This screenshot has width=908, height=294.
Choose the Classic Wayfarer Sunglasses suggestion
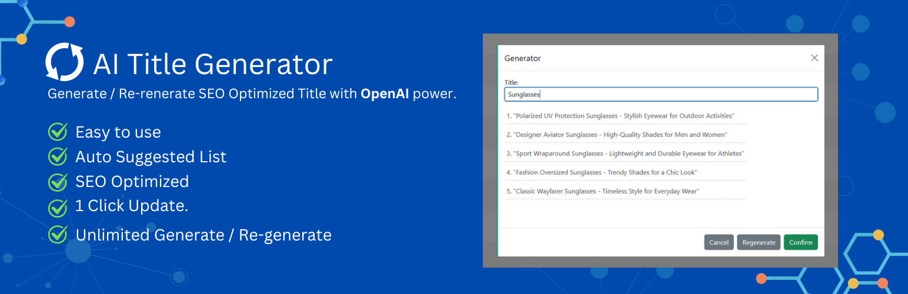(x=625, y=191)
